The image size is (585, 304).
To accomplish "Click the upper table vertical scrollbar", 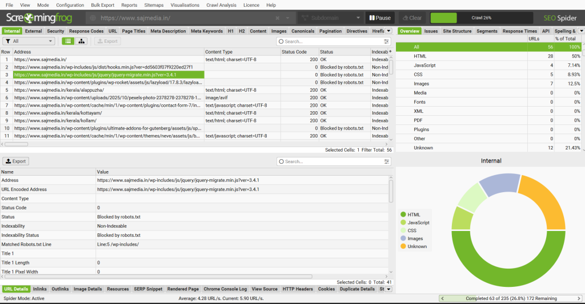I will [x=391, y=67].
